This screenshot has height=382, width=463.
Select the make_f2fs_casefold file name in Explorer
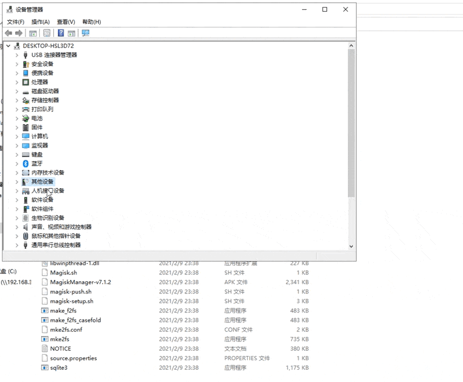tap(76, 320)
